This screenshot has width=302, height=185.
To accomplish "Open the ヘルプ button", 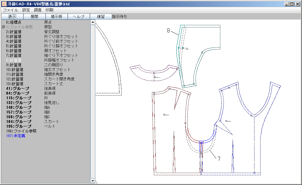I will pos(79,17).
